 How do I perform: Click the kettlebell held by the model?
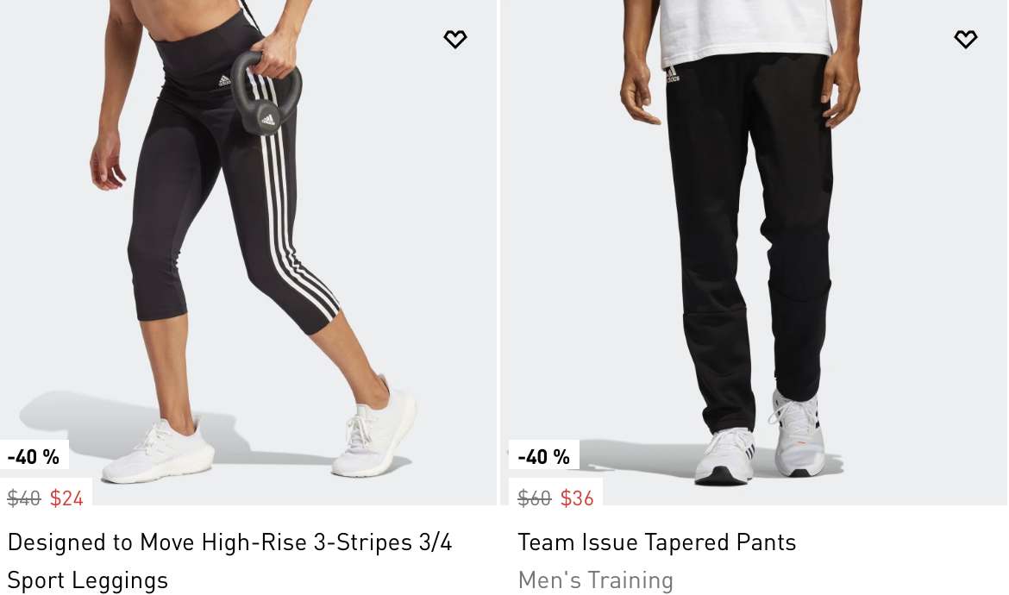point(265,93)
